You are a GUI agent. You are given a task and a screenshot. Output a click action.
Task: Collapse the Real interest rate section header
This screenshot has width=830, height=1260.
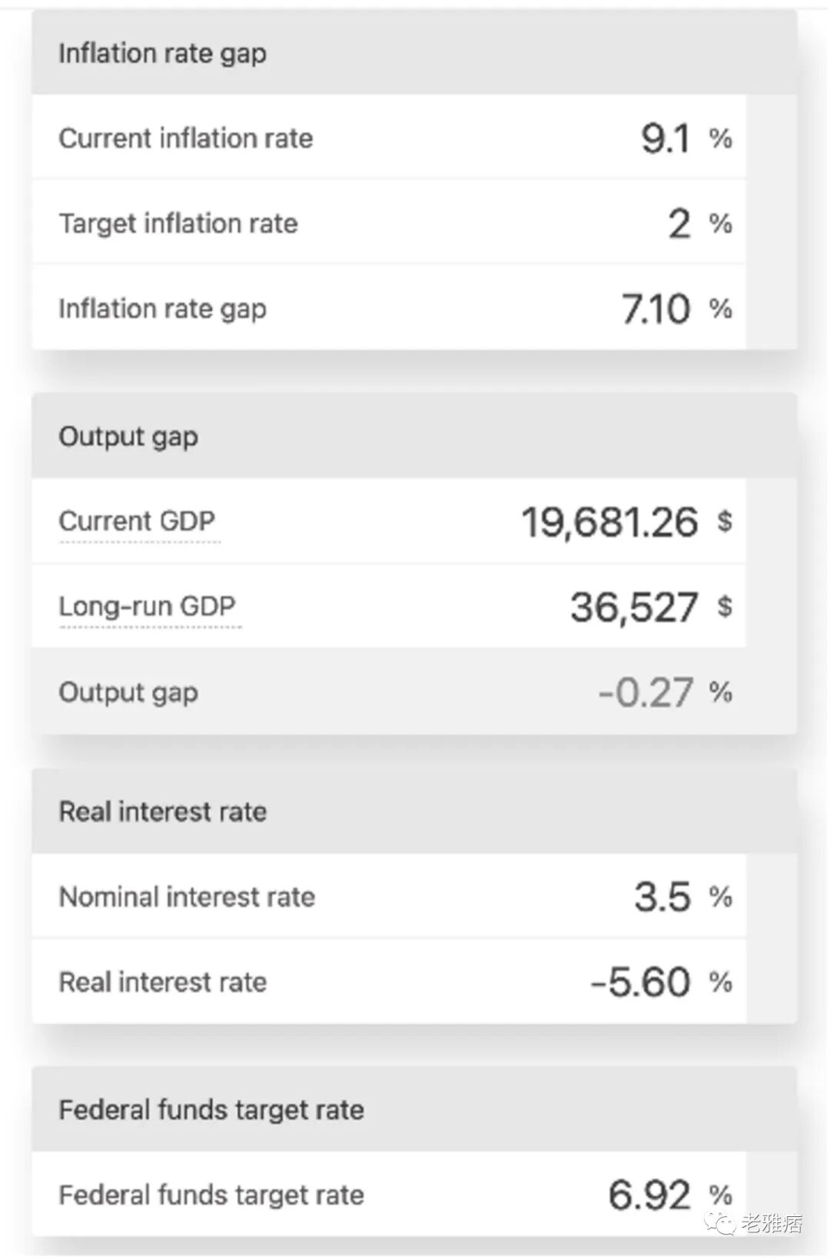pos(162,812)
